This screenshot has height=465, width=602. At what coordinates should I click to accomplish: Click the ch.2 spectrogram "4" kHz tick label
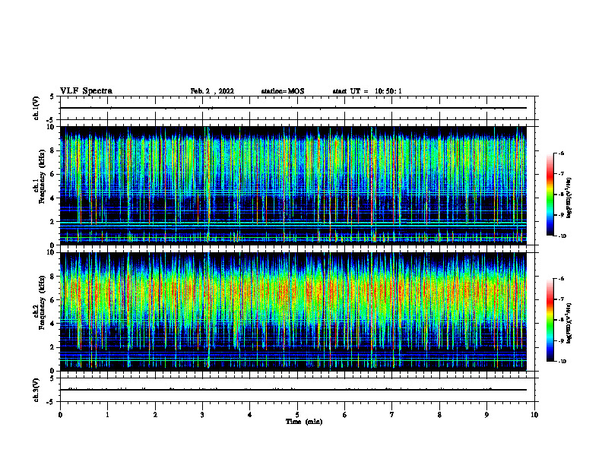point(52,324)
